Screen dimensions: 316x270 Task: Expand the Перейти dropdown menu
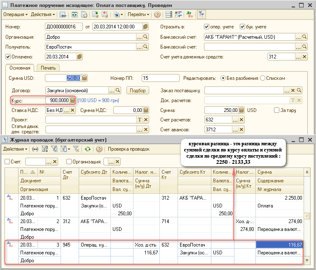(138, 14)
